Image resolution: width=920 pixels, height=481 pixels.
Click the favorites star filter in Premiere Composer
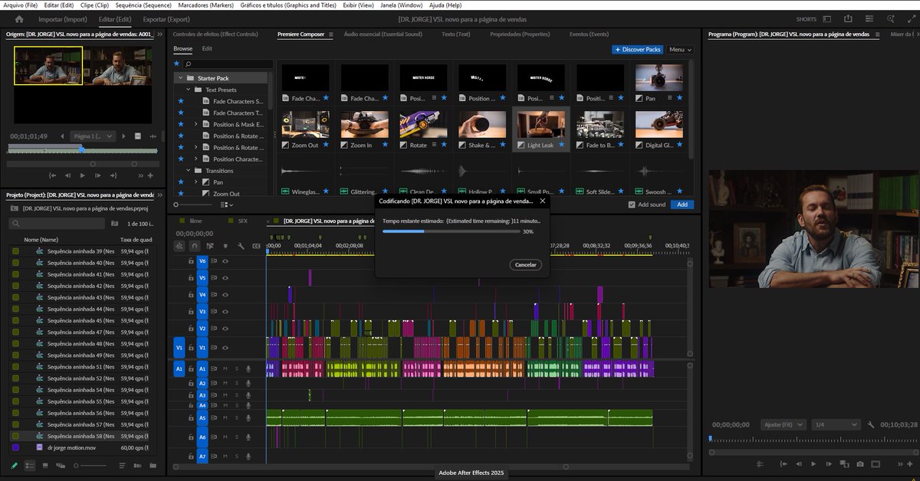[x=177, y=64]
